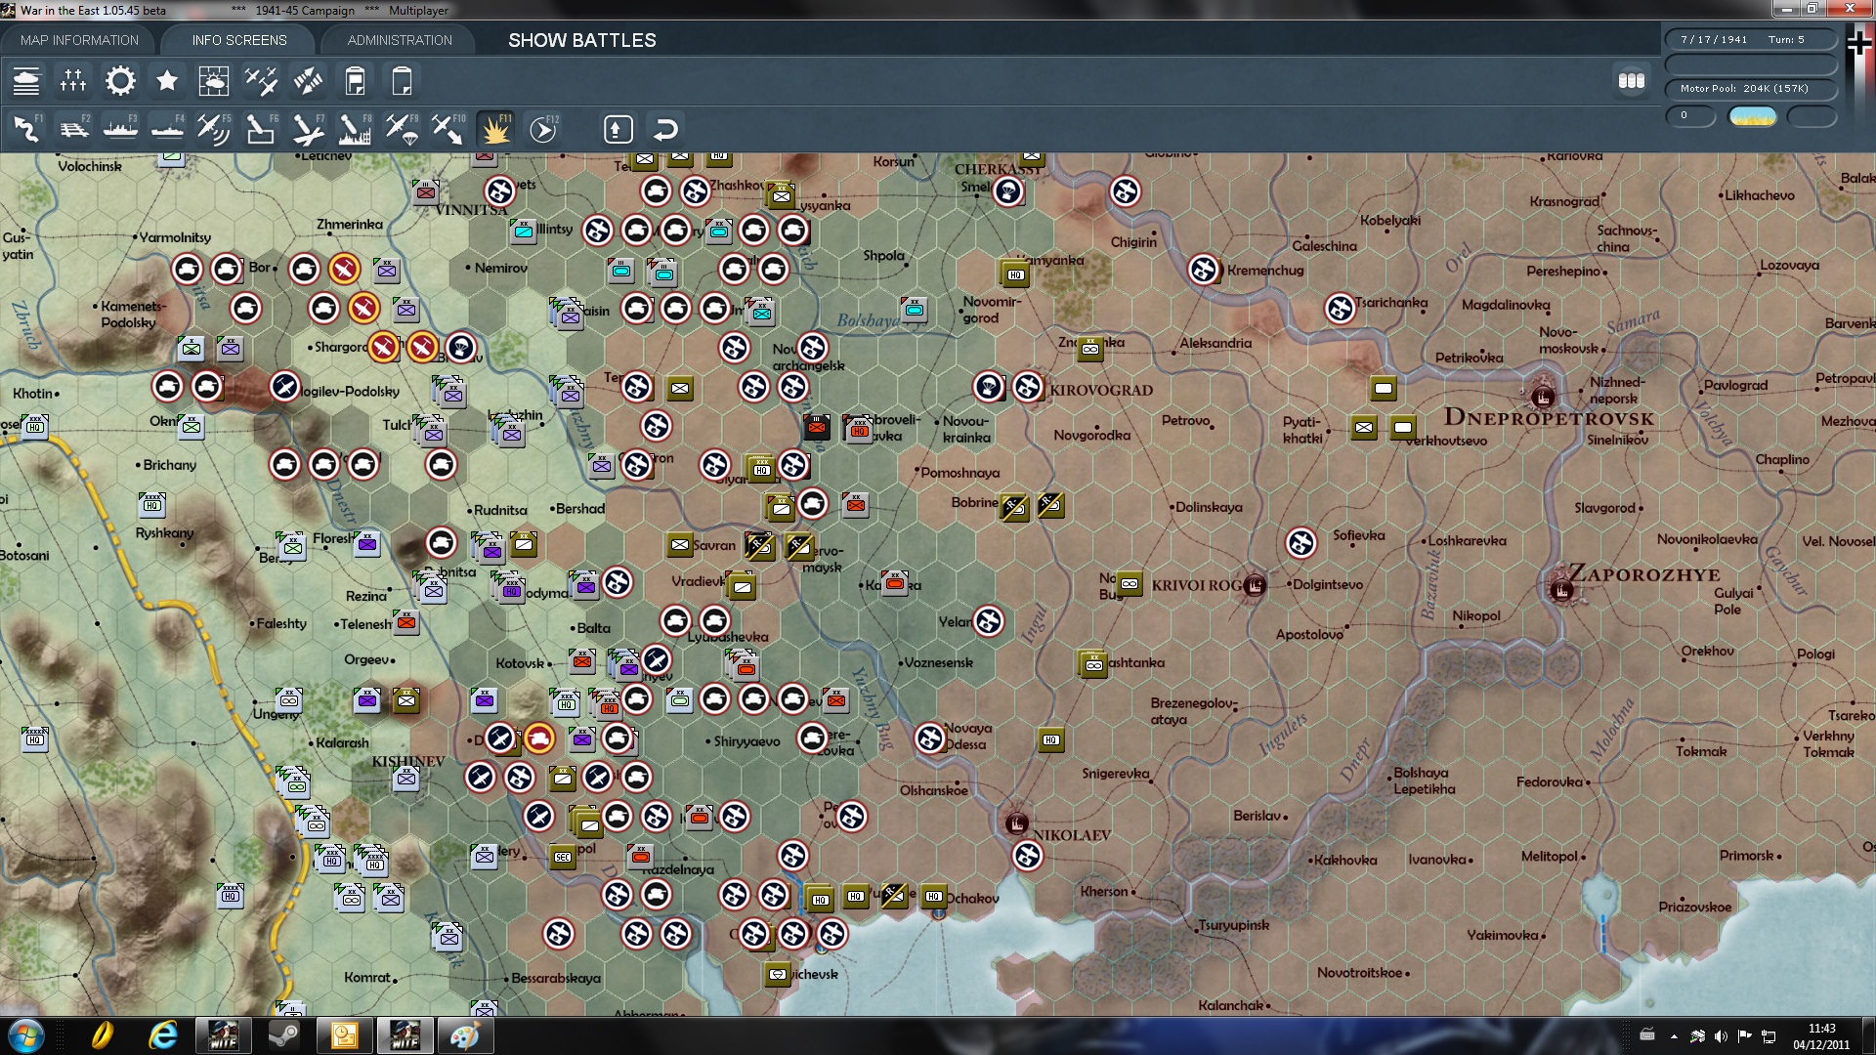Viewport: 1876px width, 1055px height.
Task: Click the Pavlograd town label
Action: pyautogui.click(x=1735, y=385)
